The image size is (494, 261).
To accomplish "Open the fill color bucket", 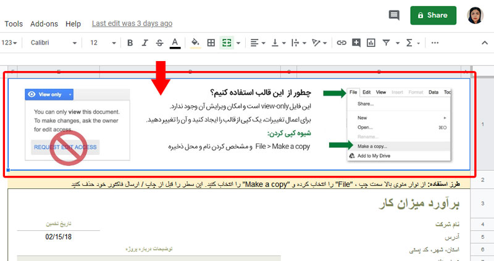I will tap(195, 43).
